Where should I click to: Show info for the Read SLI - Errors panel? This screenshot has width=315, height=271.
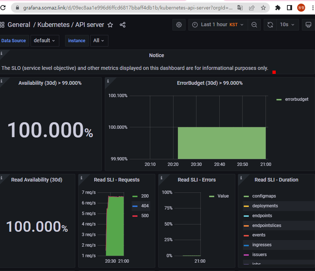pyautogui.click(x=161, y=178)
